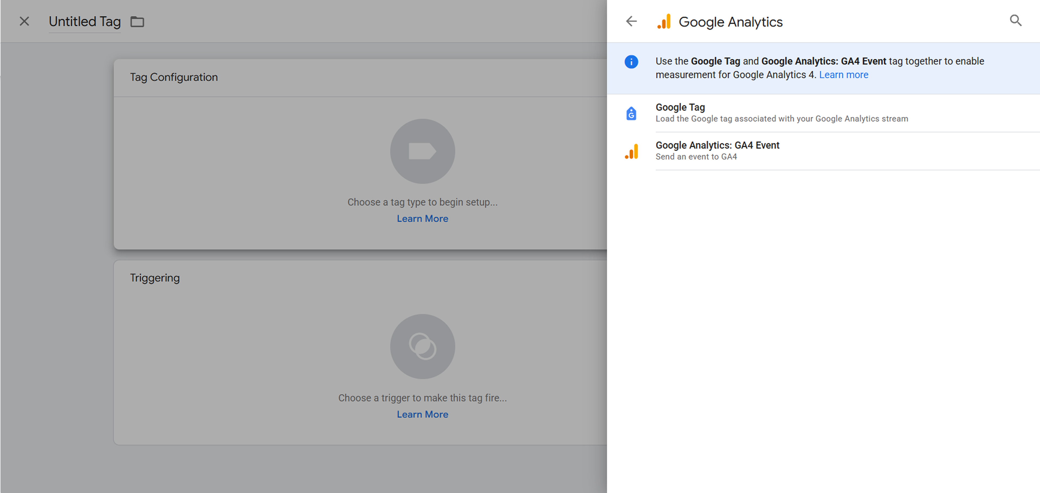Select the Google Tag tag type

coord(823,113)
